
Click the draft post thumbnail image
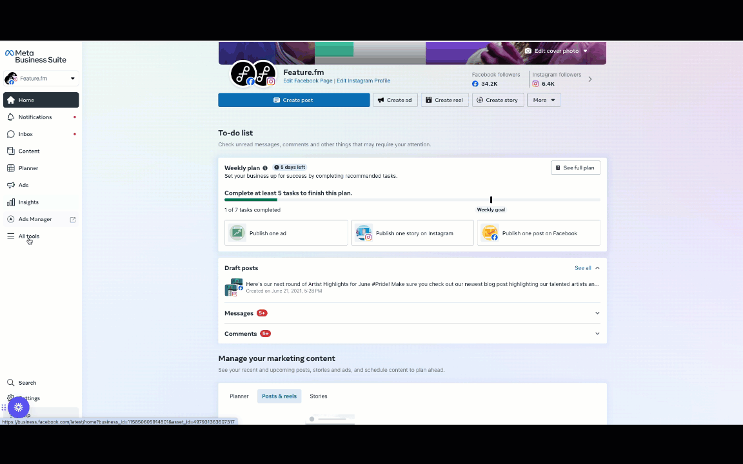pos(233,287)
